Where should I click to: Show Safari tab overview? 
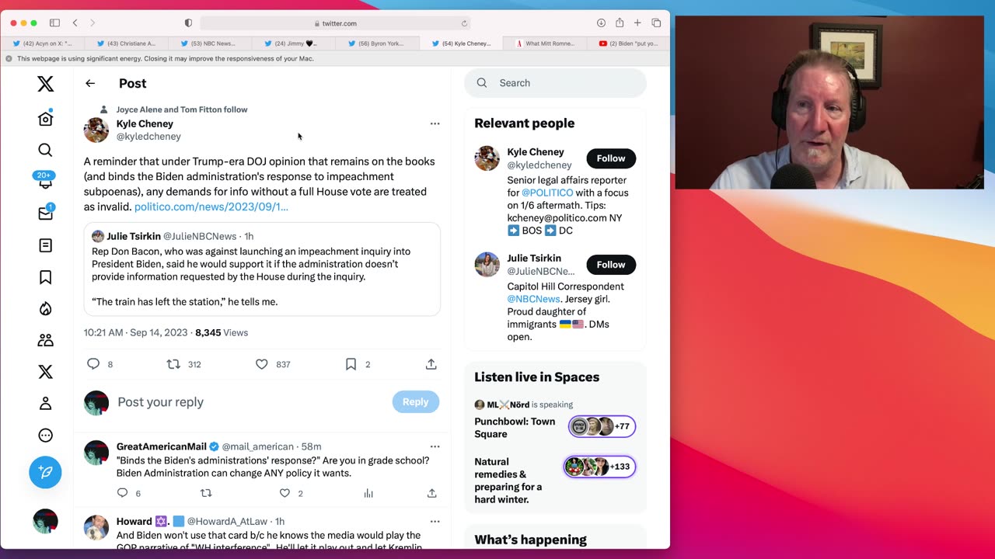click(656, 23)
